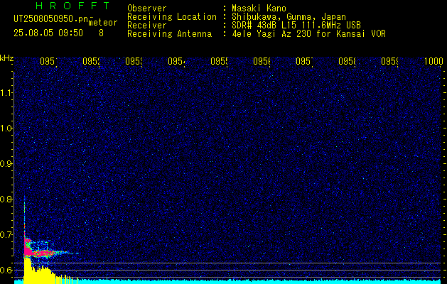Click the 0.8 kHz frequency axis label
The width and height of the screenshot is (447, 284).
[6, 199]
